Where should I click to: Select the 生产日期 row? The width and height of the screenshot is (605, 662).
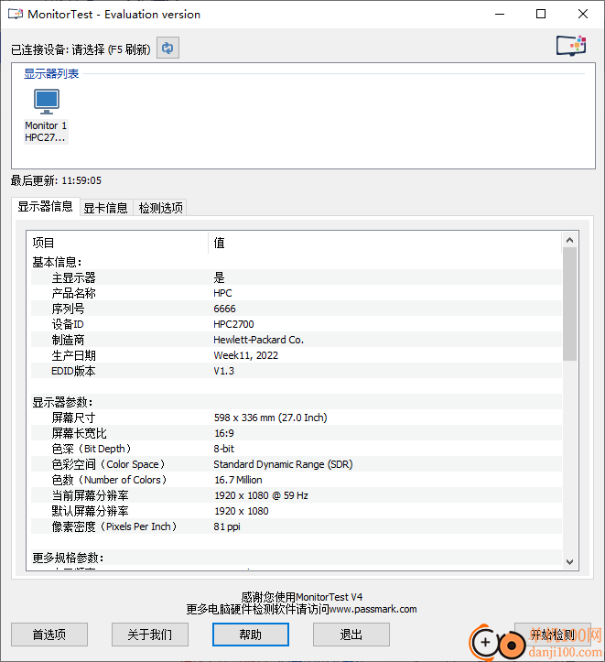[297, 355]
